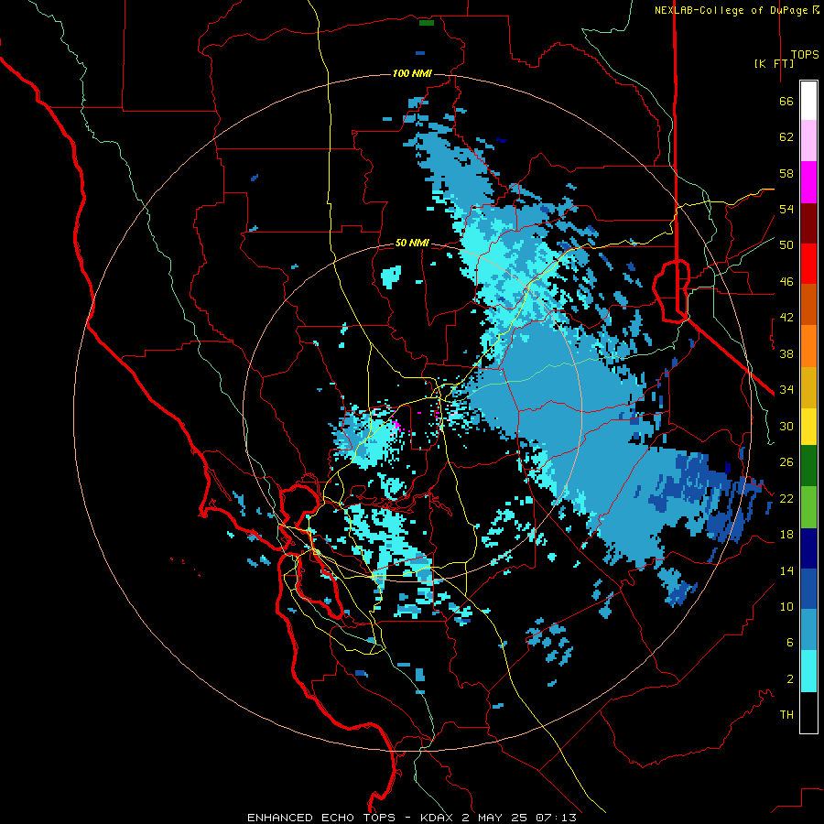Click the small green echo at top
This screenshot has height=824, width=824.
[x=426, y=23]
